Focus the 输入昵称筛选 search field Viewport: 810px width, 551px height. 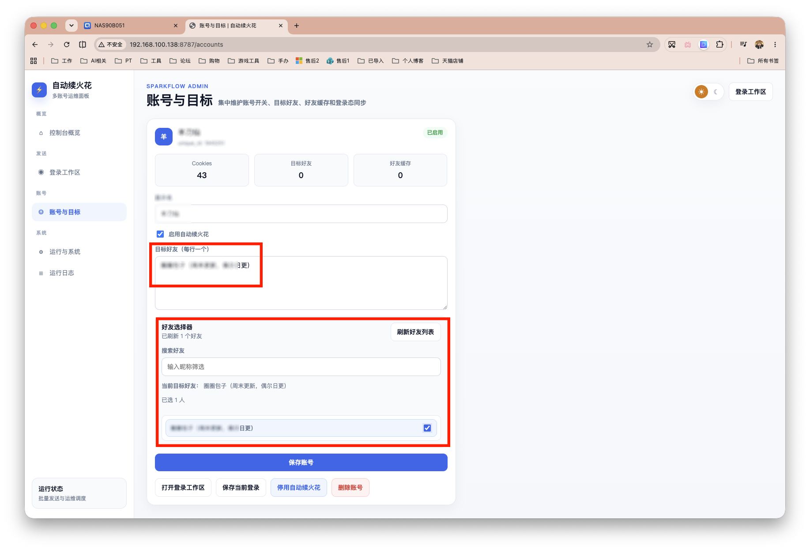coord(301,367)
